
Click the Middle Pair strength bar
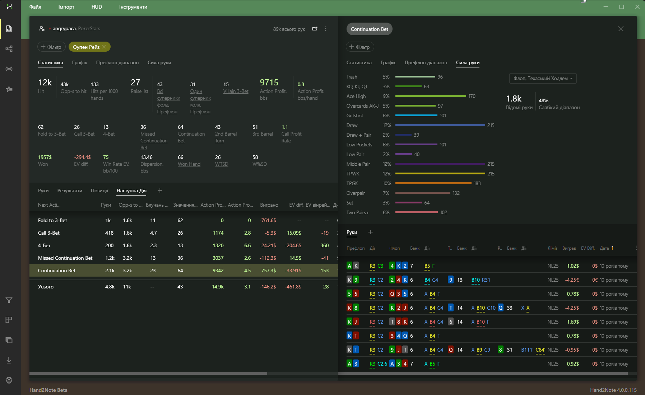point(440,164)
